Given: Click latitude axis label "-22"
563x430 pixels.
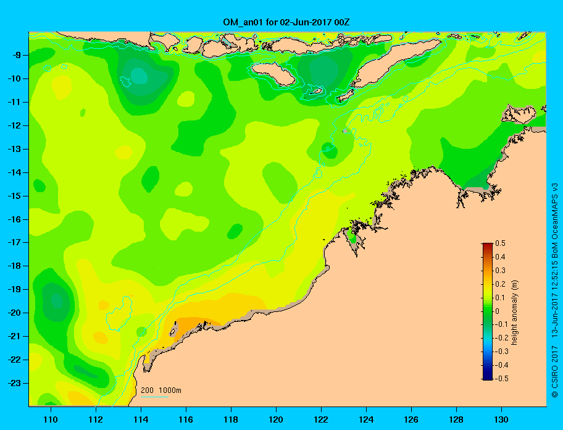Looking at the screenshot, I should tap(14, 360).
